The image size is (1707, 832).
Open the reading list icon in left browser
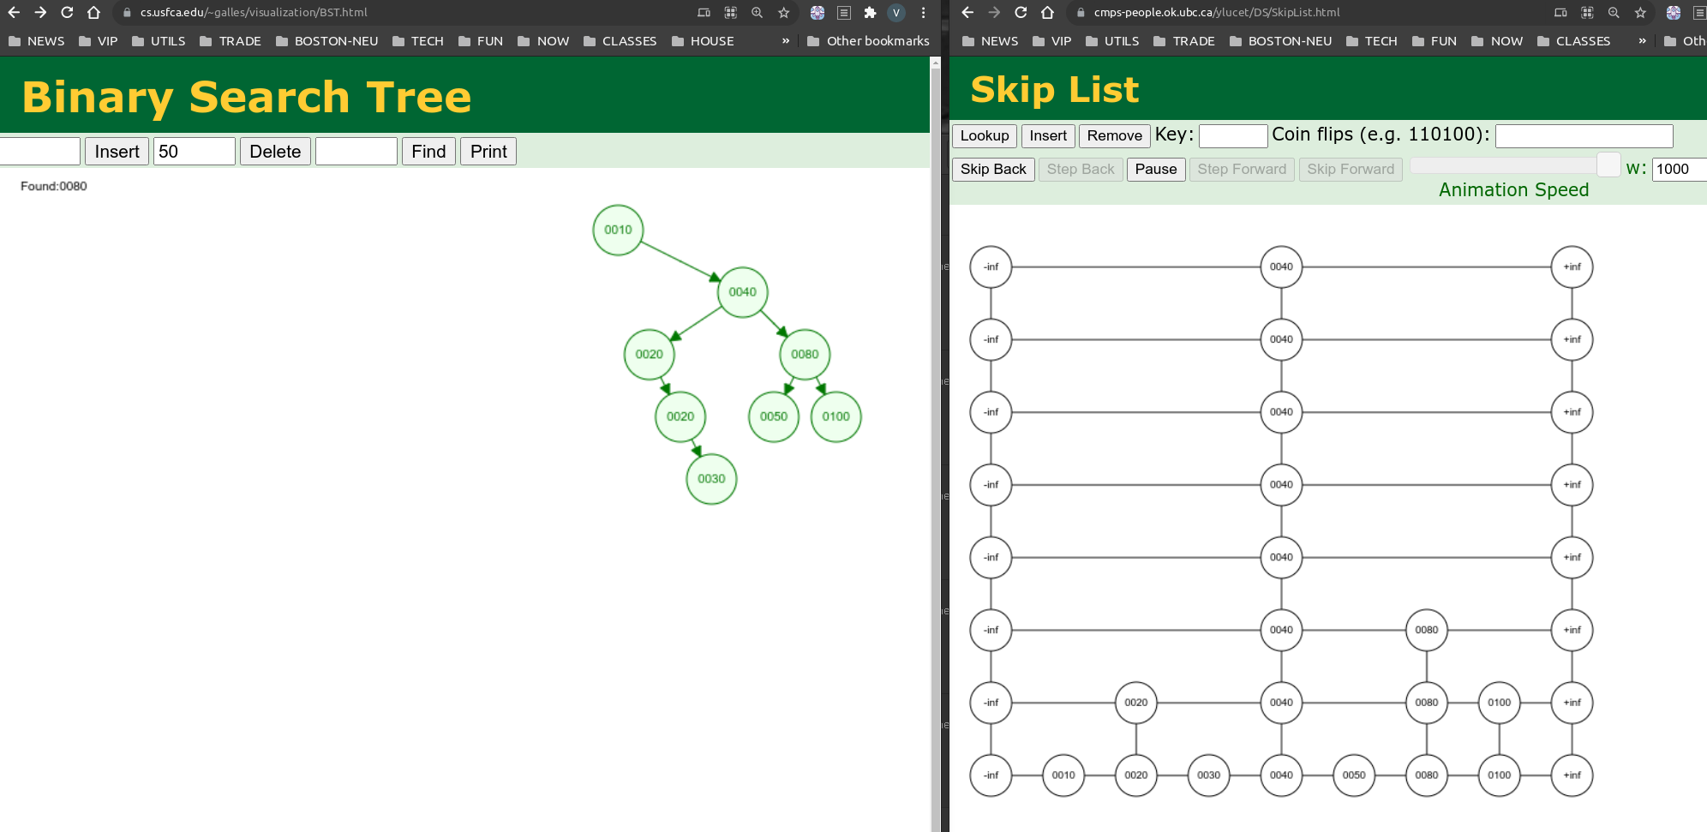pyautogui.click(x=844, y=13)
